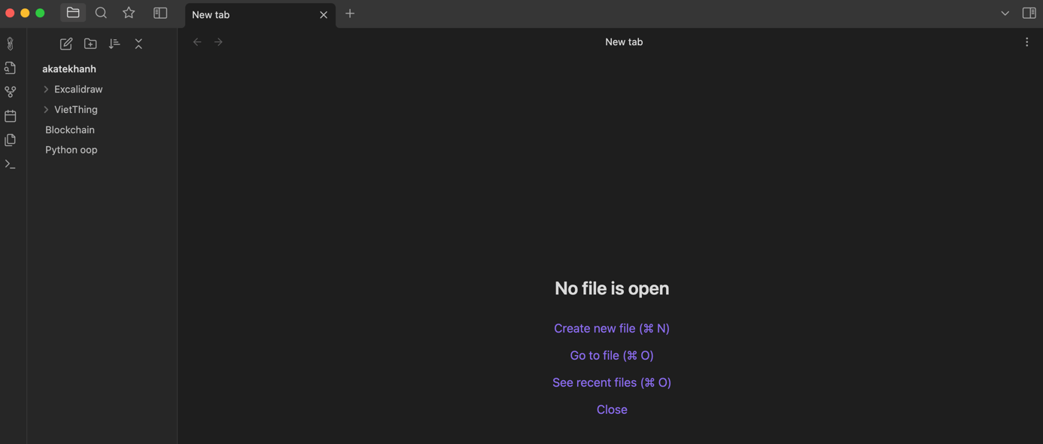This screenshot has width=1043, height=444.
Task: Expand the Excalidraw folder
Action: pos(46,89)
